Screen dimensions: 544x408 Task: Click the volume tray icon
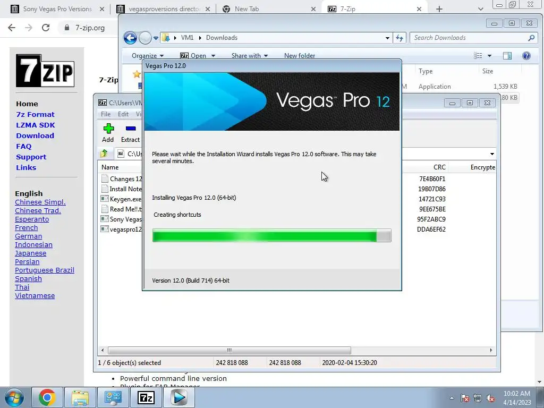click(x=490, y=398)
